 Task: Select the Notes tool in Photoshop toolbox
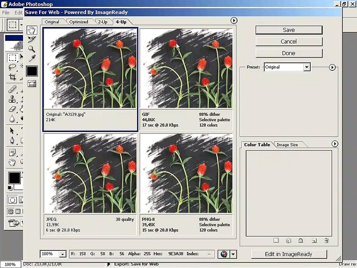[x=12, y=153]
